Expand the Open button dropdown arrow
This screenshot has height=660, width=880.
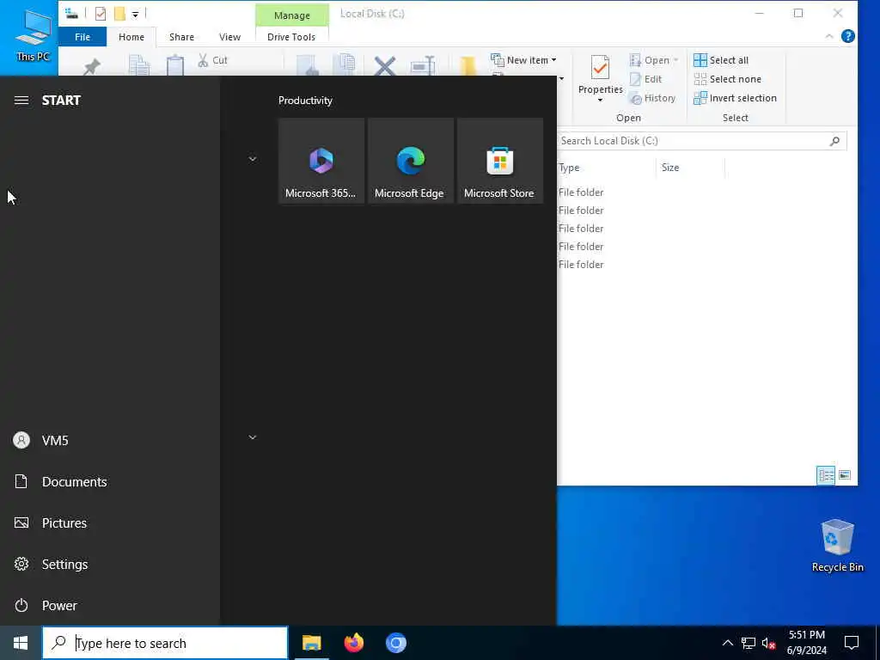[675, 60]
